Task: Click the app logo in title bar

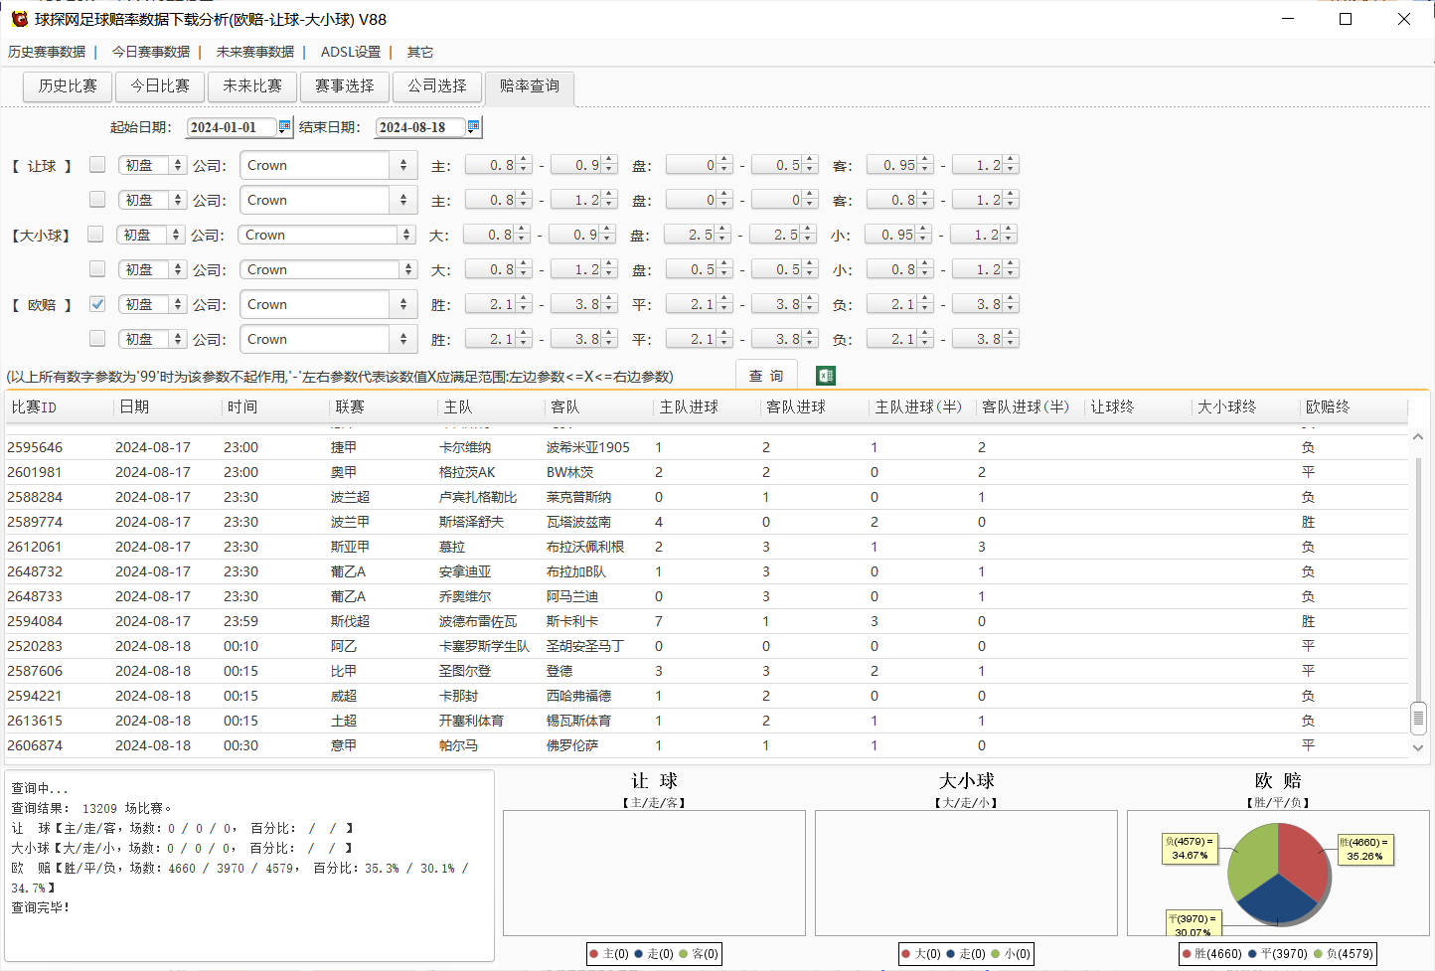Action: pyautogui.click(x=19, y=19)
